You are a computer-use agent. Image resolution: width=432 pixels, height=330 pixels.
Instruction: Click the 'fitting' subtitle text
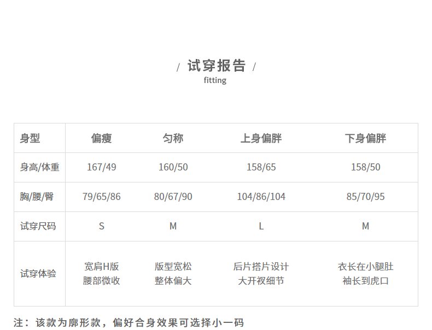(x=215, y=80)
